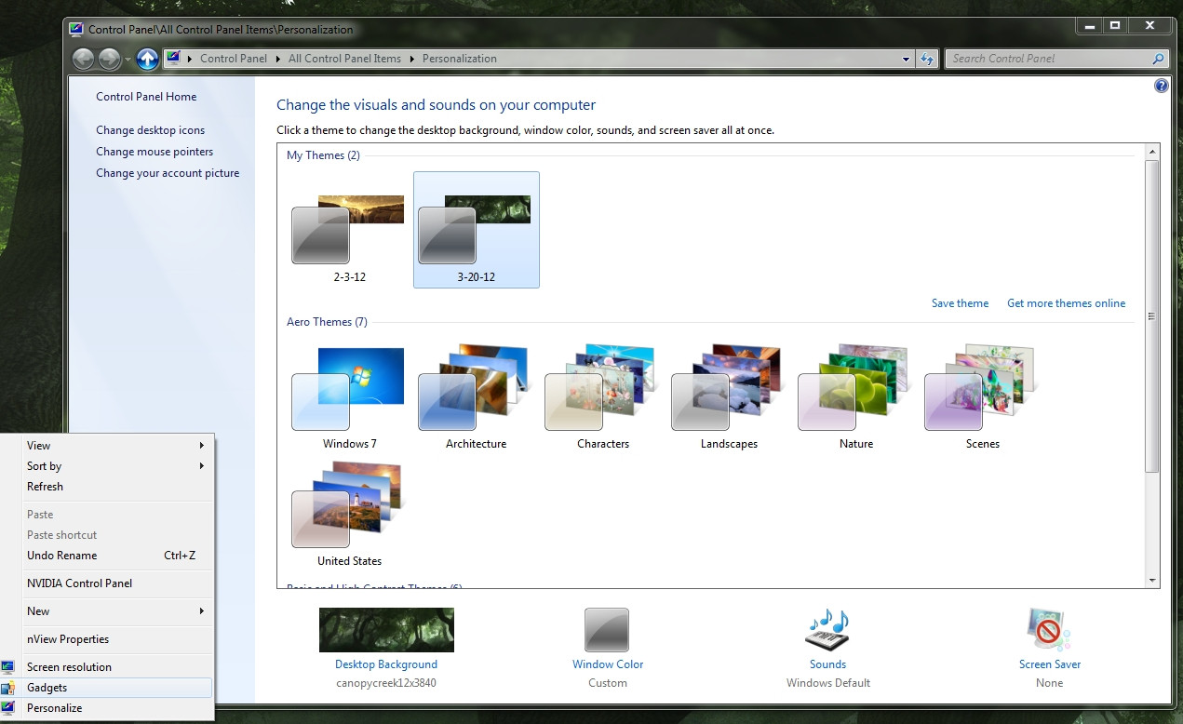Click the address bar computer icon
The image size is (1183, 724).
pos(173,58)
